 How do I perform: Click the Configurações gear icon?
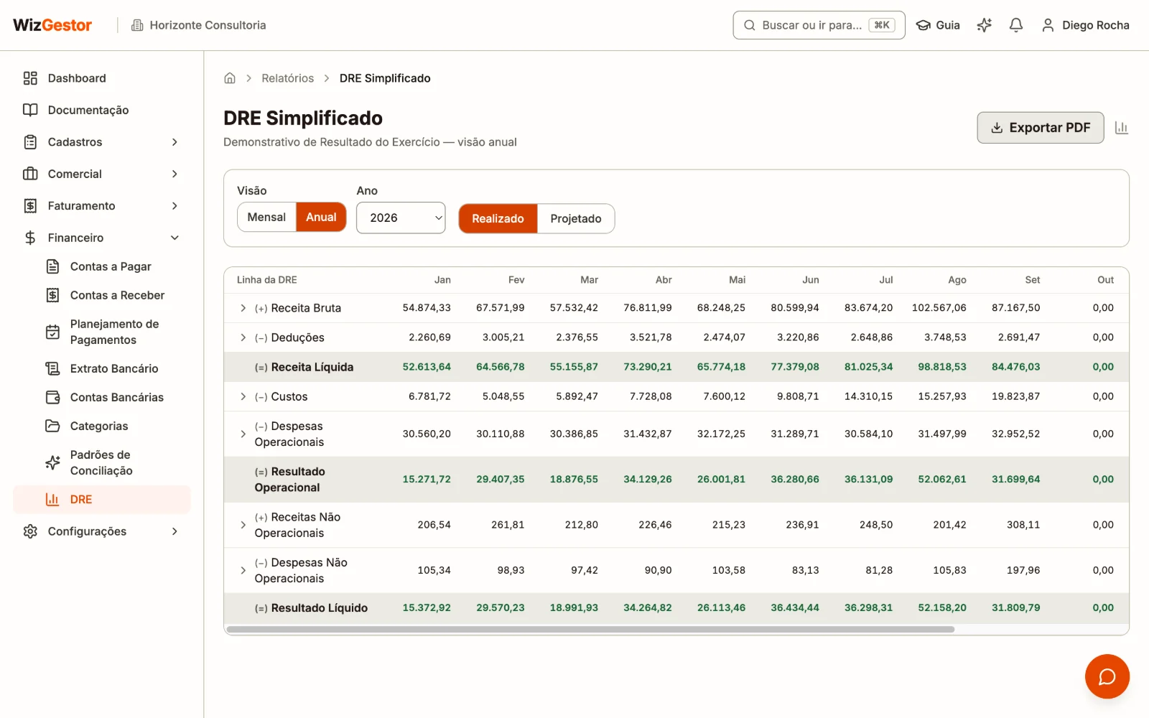click(30, 531)
